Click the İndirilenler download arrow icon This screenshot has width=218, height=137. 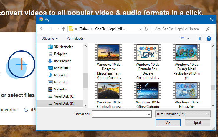tap(50, 61)
